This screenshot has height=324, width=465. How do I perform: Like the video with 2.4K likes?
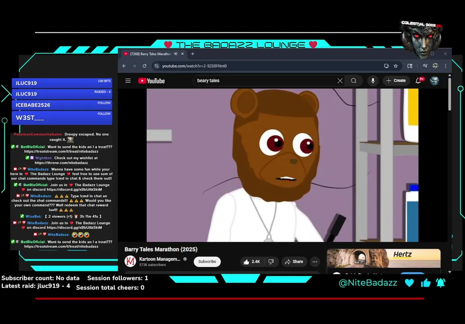click(x=252, y=262)
